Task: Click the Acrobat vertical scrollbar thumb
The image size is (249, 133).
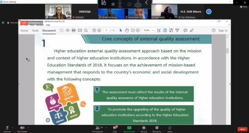Action: coord(228,51)
